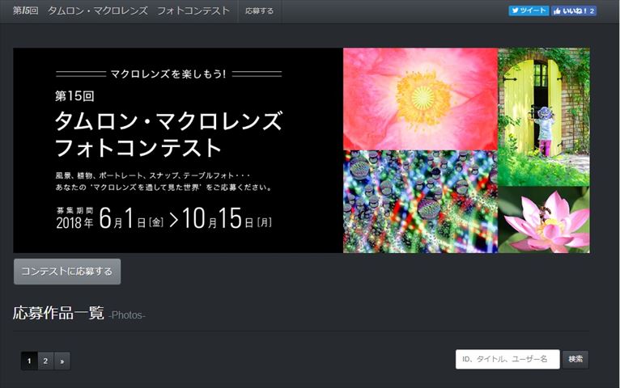Click the 募集期間 date text 6月1日
This screenshot has height=388, width=620.
click(x=131, y=218)
